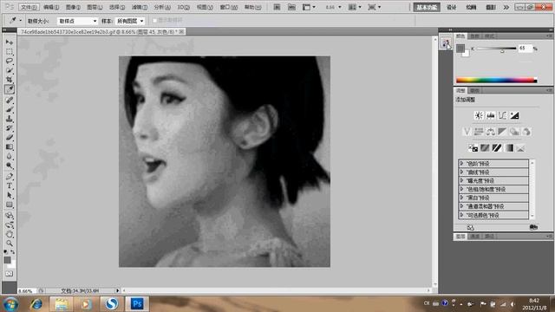Open the 窗口 menu
The height and width of the screenshot is (312, 555).
229,7
